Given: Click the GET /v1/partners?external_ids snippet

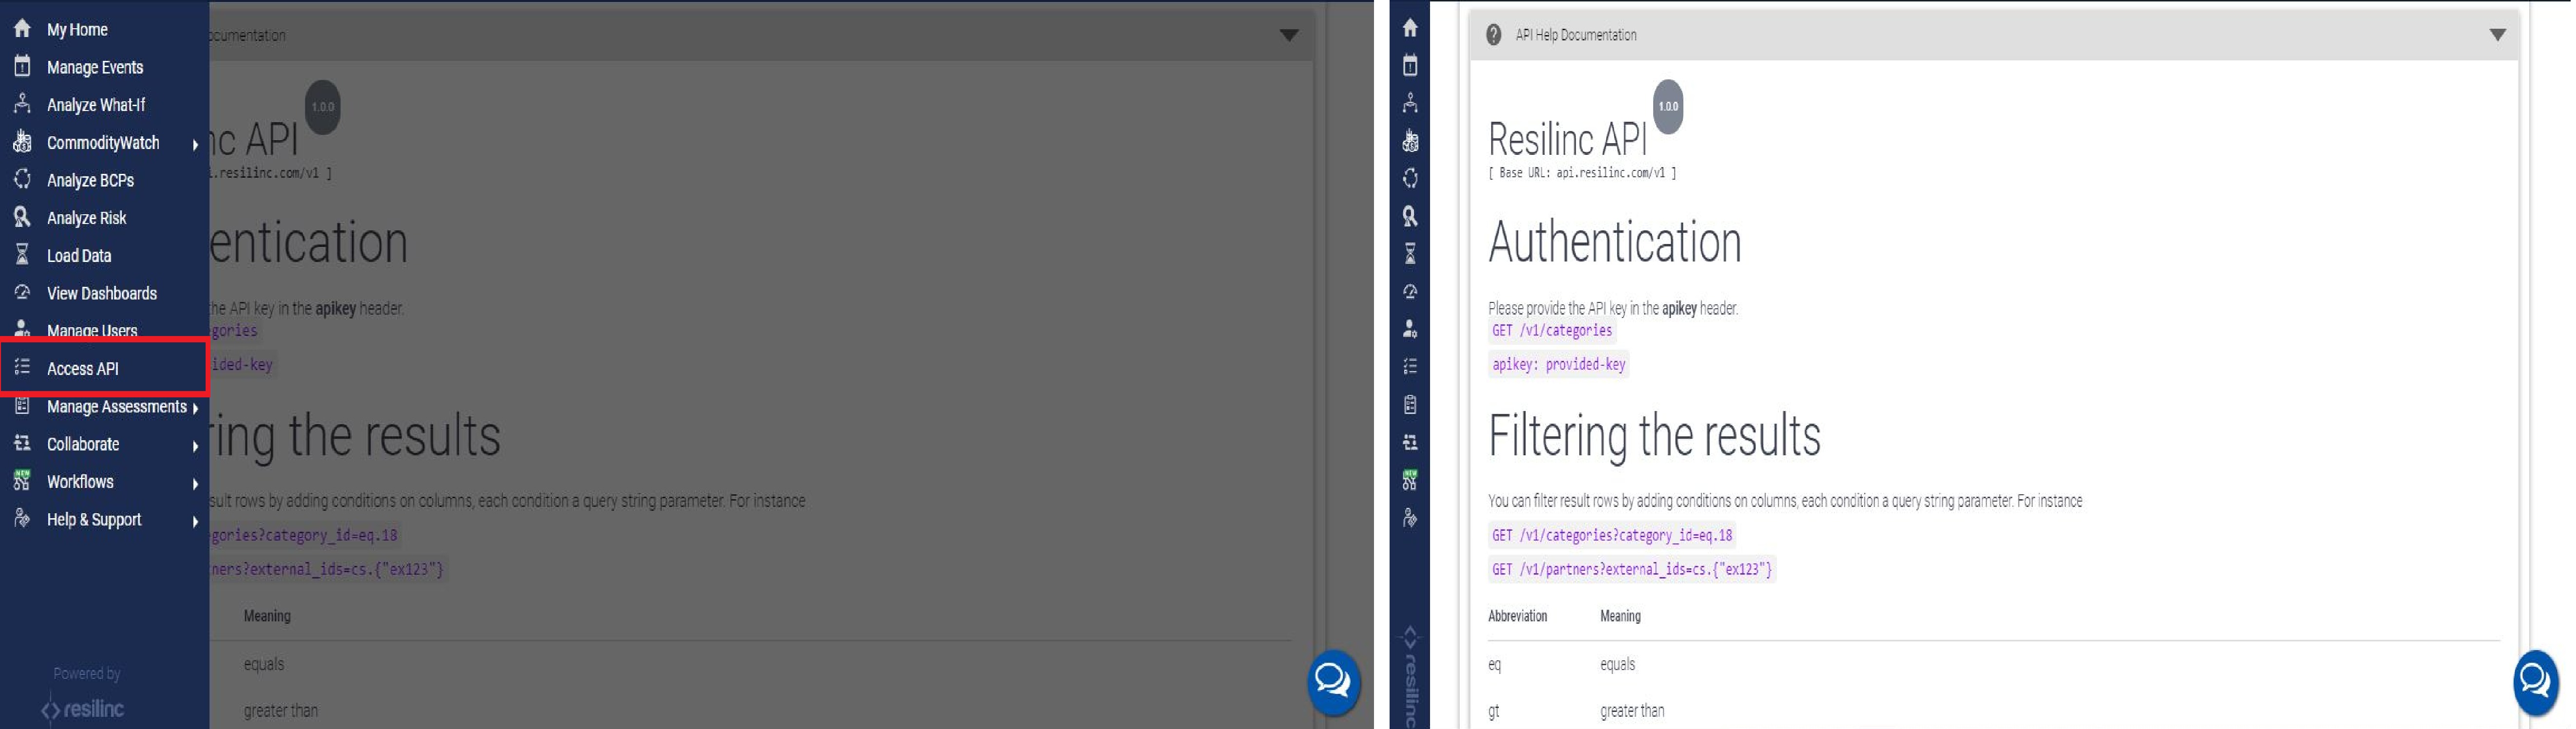Looking at the screenshot, I should tap(1632, 570).
